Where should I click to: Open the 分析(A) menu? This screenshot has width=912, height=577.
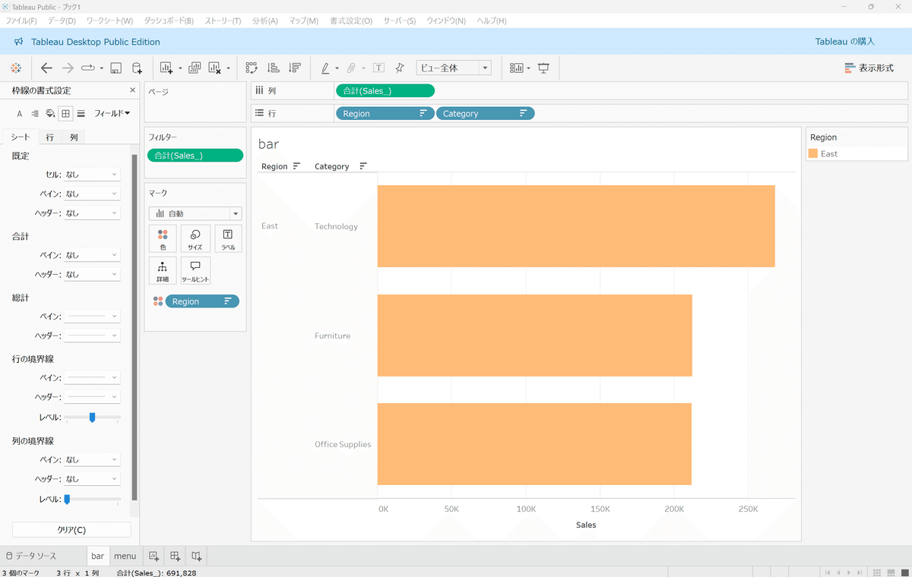tap(265, 20)
